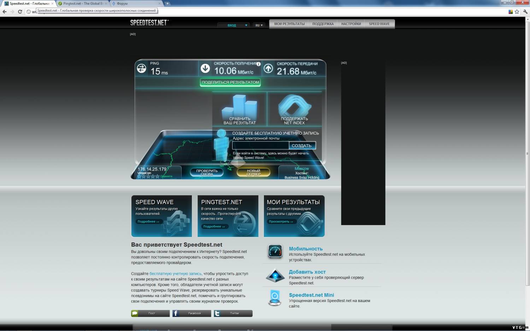Image resolution: width=530 pixels, height=331 pixels.
Task: Switch to the Форум browser tab
Action: click(136, 4)
